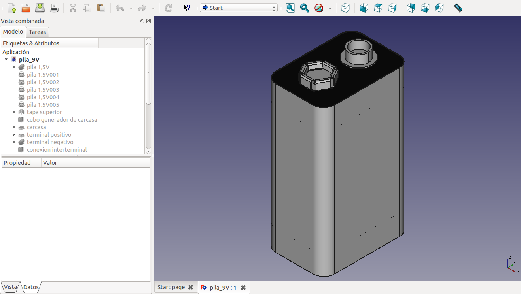Select the Vista property tab

(10, 287)
